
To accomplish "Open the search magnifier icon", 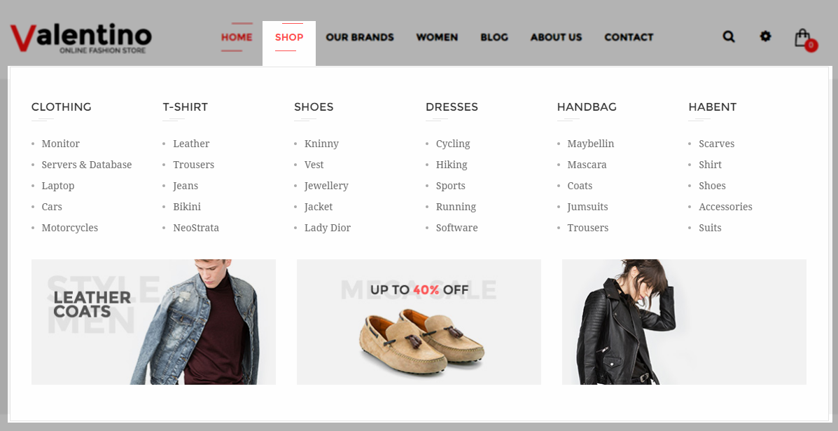I will coord(729,36).
